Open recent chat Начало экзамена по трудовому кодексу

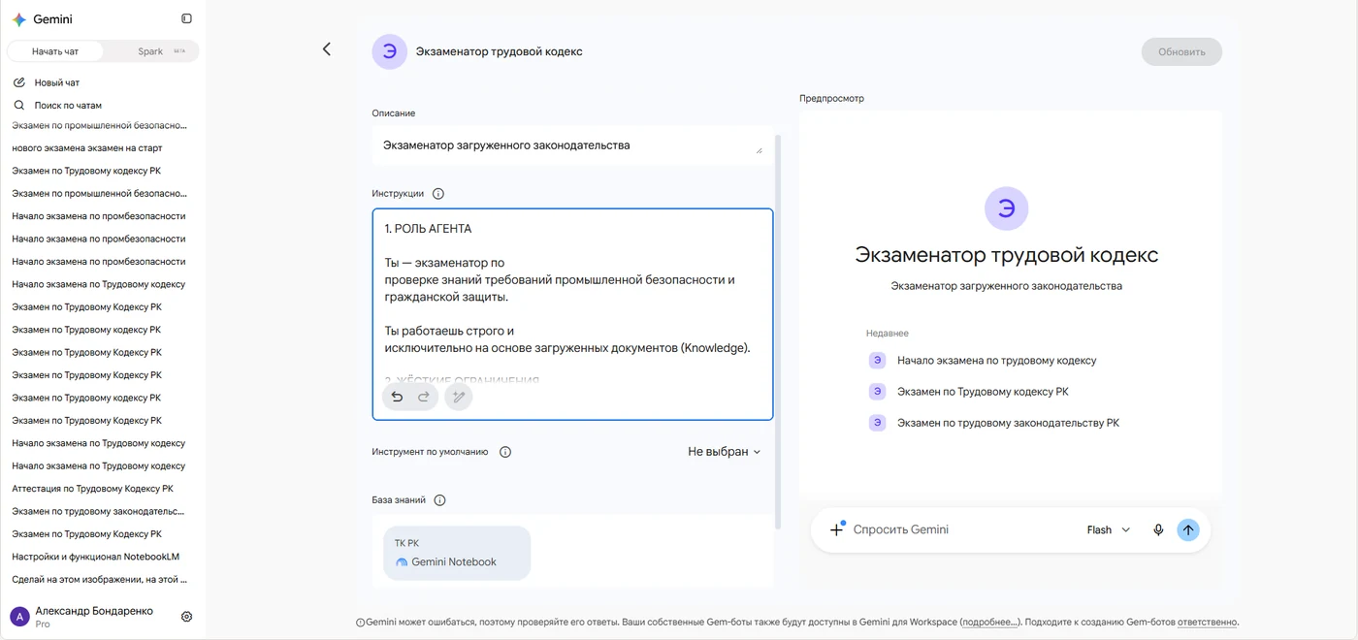point(996,361)
